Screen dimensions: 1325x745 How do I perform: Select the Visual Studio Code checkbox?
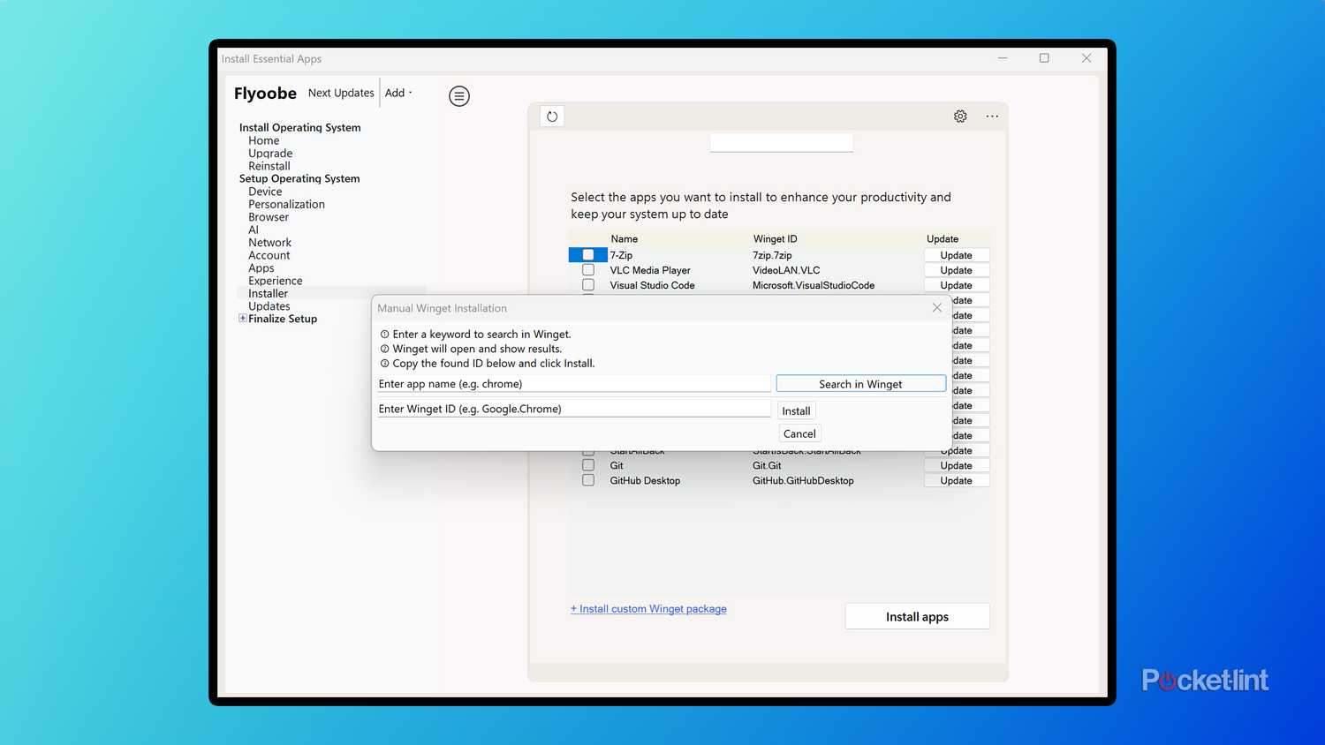(x=587, y=284)
